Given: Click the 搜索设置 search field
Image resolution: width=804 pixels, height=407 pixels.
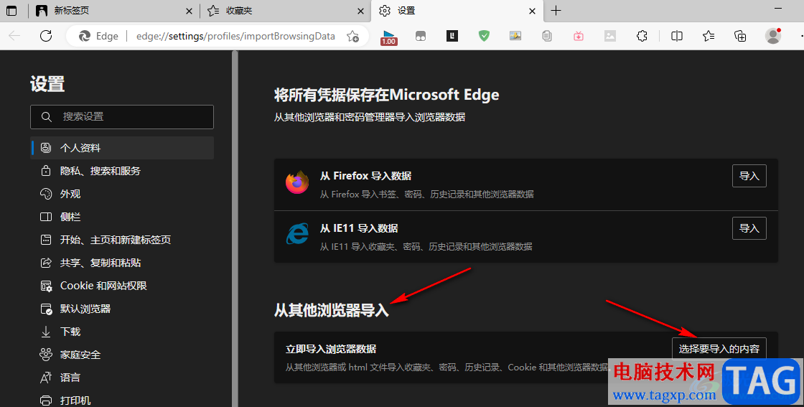Looking at the screenshot, I should click(x=122, y=117).
